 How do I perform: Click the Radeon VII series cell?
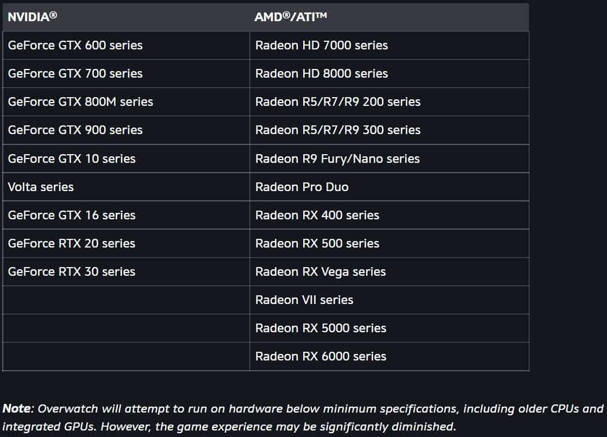coord(304,300)
